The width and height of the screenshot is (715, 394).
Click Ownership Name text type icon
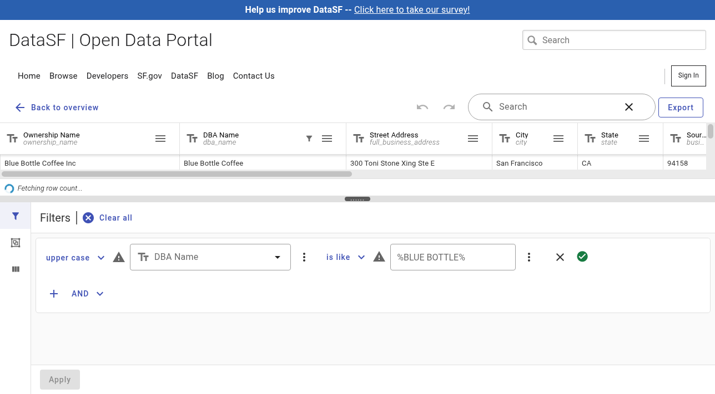pyautogui.click(x=12, y=139)
